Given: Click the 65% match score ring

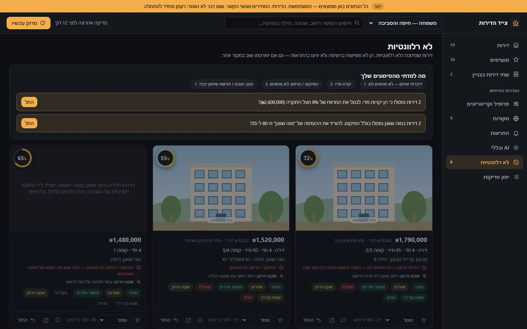Looking at the screenshot, I should click(x=22, y=158).
